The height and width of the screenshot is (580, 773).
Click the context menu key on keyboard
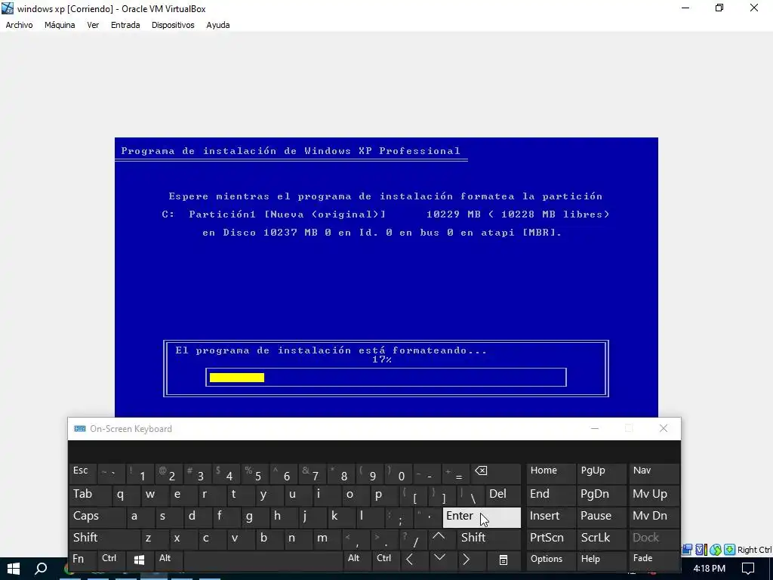(503, 560)
